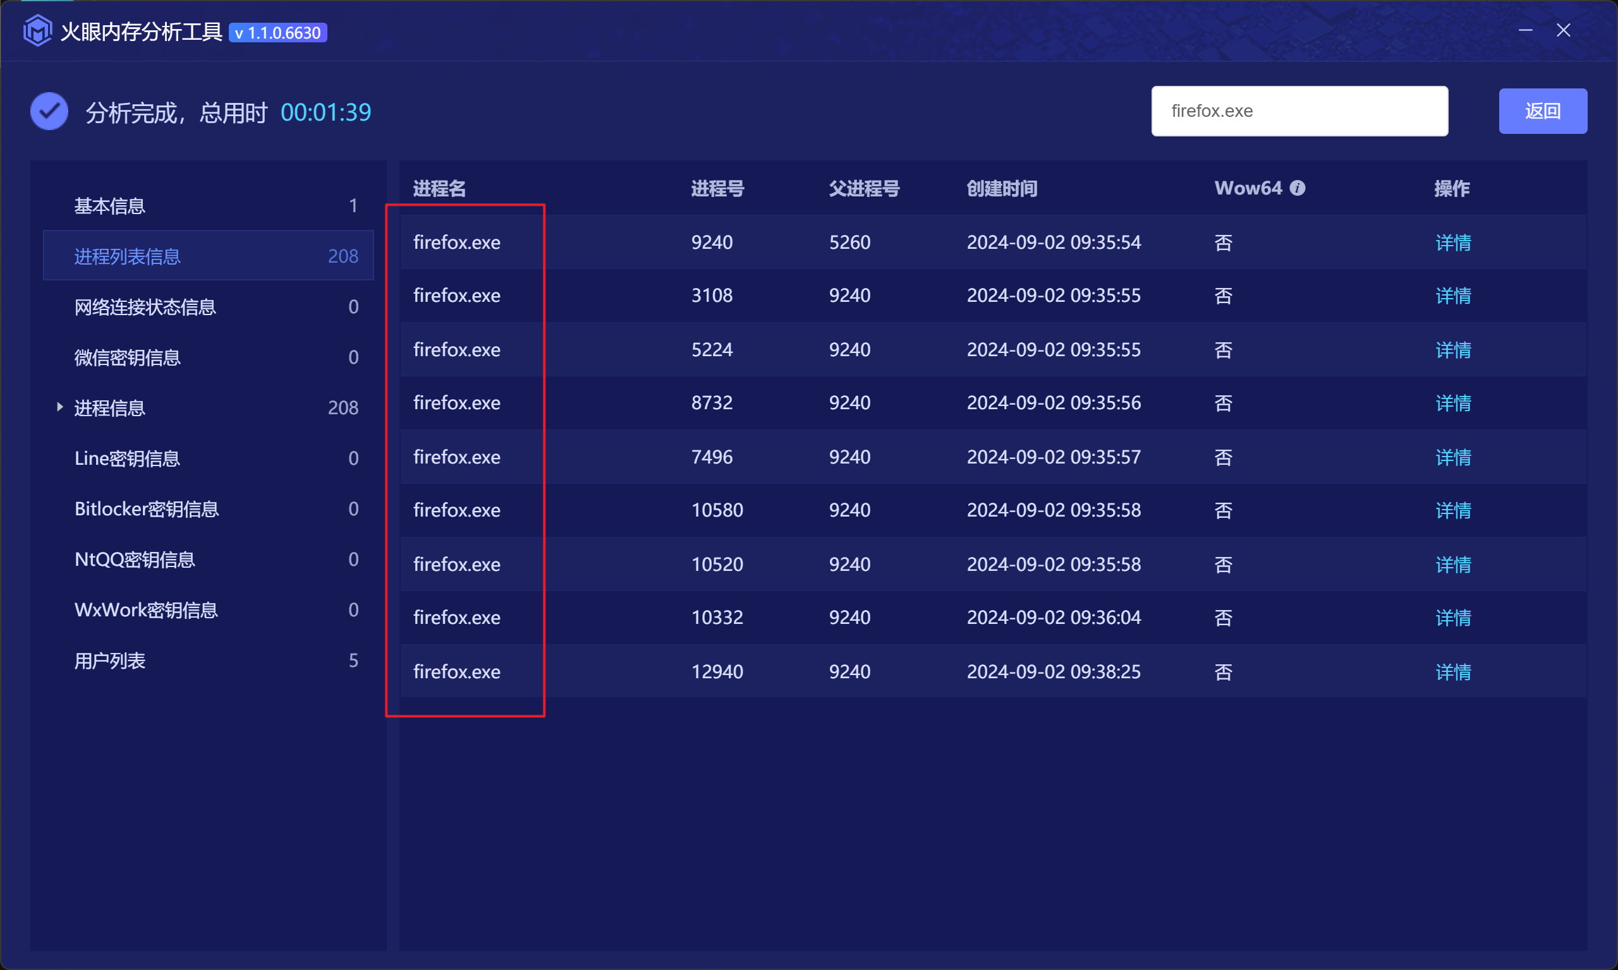Open 详情 for process 12940

pyautogui.click(x=1452, y=671)
